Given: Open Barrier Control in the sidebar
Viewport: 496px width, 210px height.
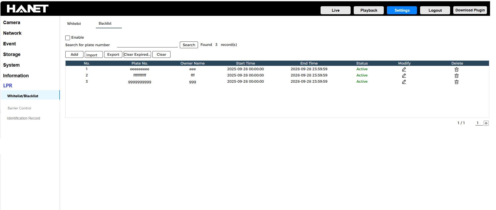Looking at the screenshot, I should (x=19, y=108).
